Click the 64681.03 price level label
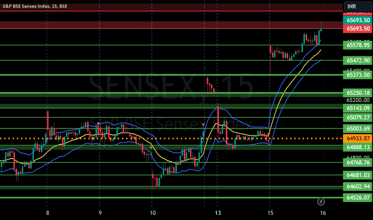The height and width of the screenshot is (220, 373). click(357, 175)
